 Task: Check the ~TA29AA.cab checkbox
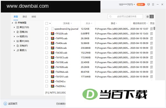46,72
